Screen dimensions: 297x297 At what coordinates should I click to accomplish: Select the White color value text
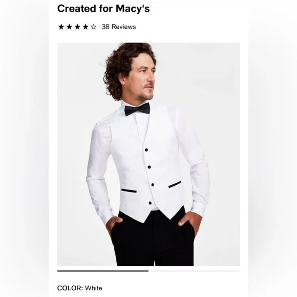[93, 288]
